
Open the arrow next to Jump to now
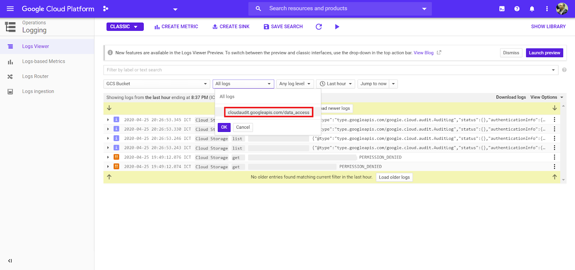click(x=394, y=84)
